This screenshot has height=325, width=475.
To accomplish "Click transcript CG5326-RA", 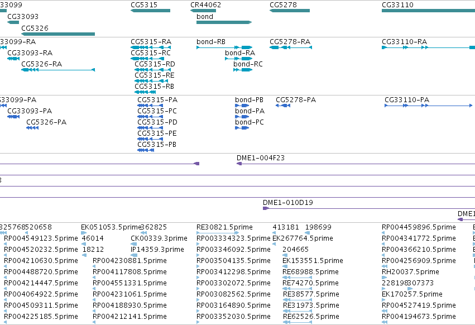I will [x=41, y=64].
